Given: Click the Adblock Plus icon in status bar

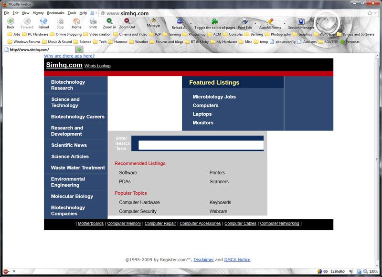Looking at the screenshot, I should point(6,271).
